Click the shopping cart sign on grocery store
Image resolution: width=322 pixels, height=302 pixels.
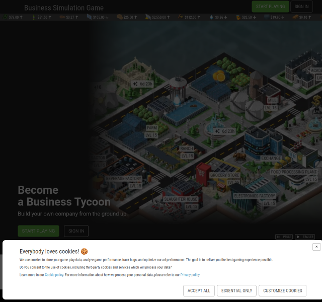pyautogui.click(x=200, y=171)
